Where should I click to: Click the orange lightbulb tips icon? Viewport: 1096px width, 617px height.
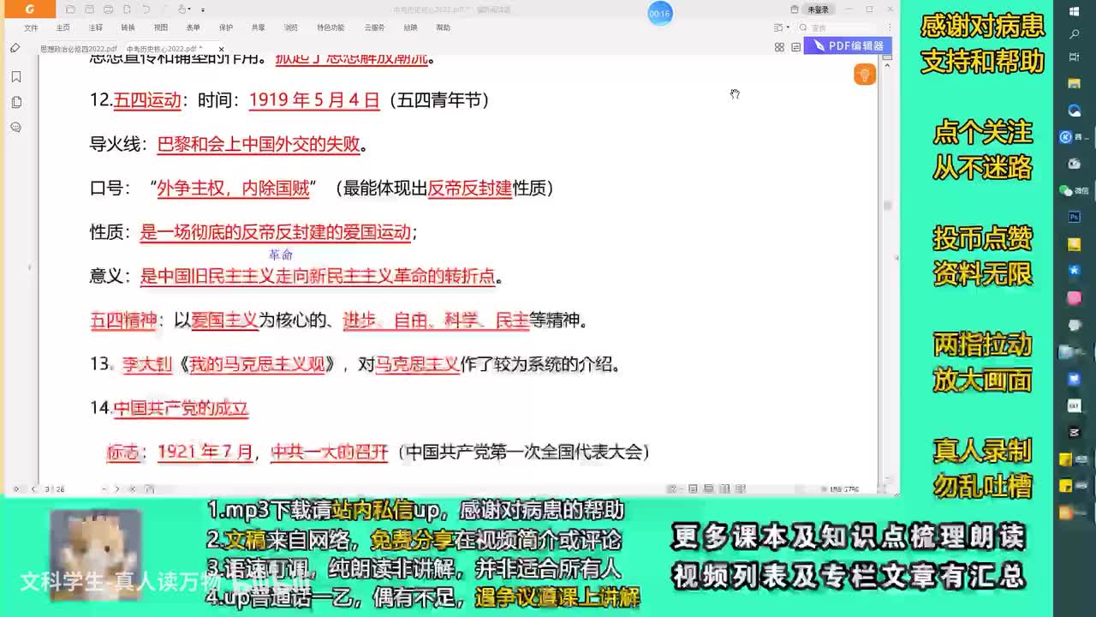864,75
